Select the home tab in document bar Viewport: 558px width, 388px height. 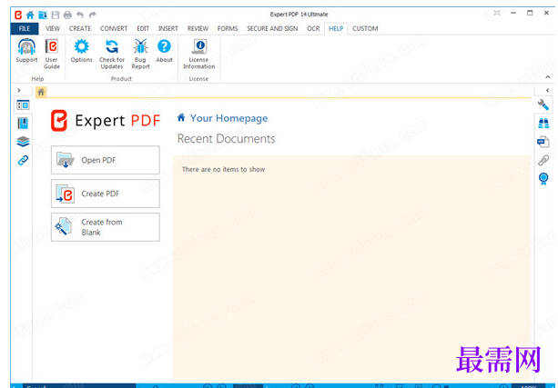coord(41,93)
